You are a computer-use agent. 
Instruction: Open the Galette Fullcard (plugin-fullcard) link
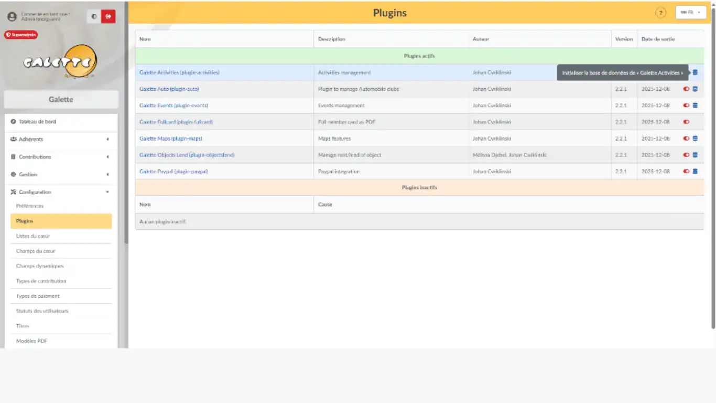tap(176, 122)
